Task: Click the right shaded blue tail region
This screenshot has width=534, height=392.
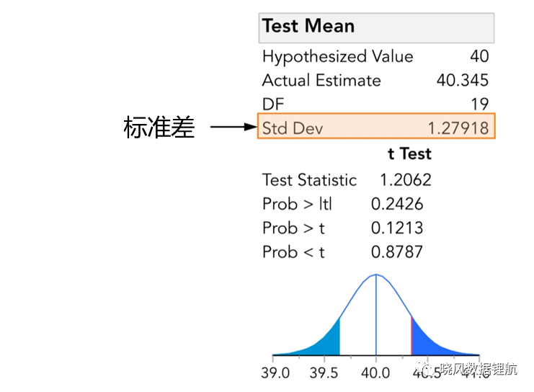Action: pos(429,344)
